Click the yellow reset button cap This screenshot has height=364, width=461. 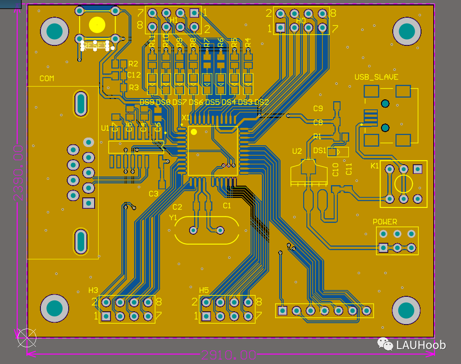(x=97, y=25)
